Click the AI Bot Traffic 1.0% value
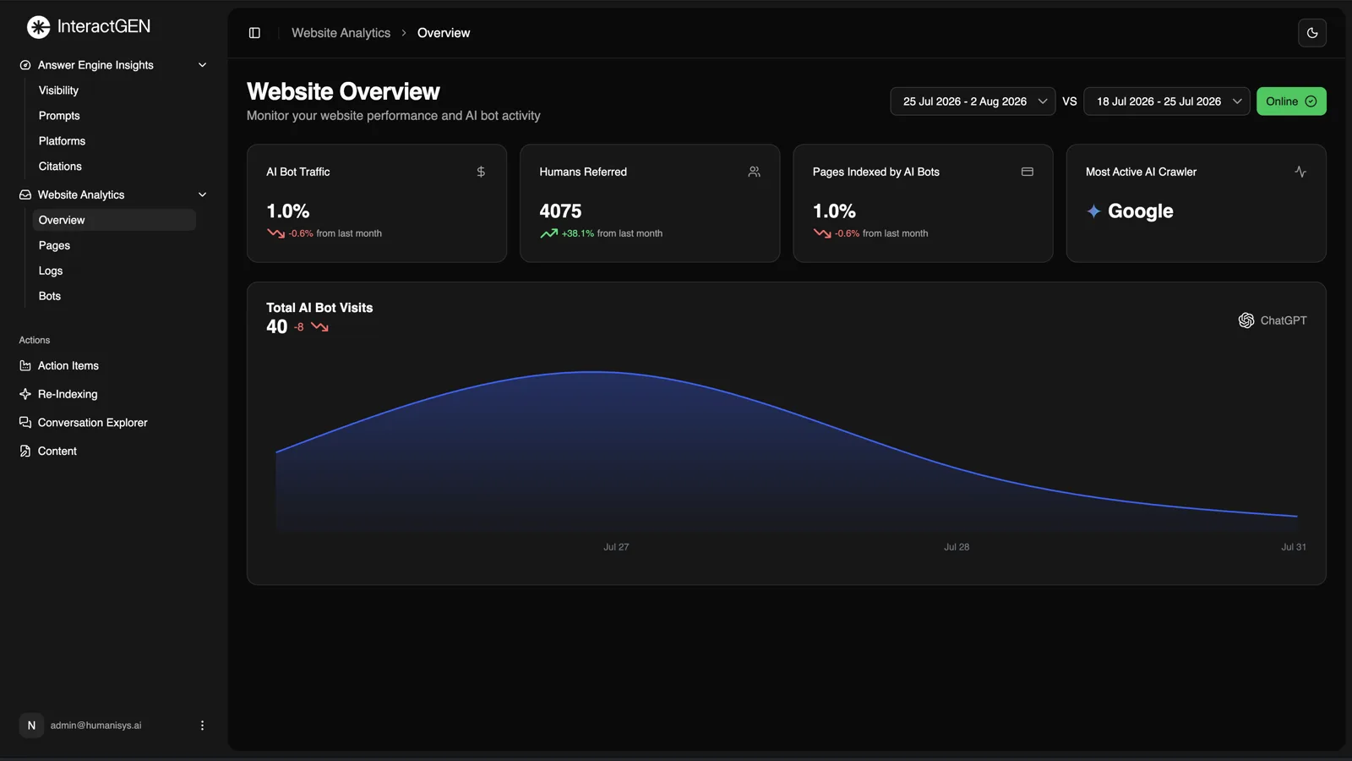Viewport: 1352px width, 761px height. coord(288,211)
